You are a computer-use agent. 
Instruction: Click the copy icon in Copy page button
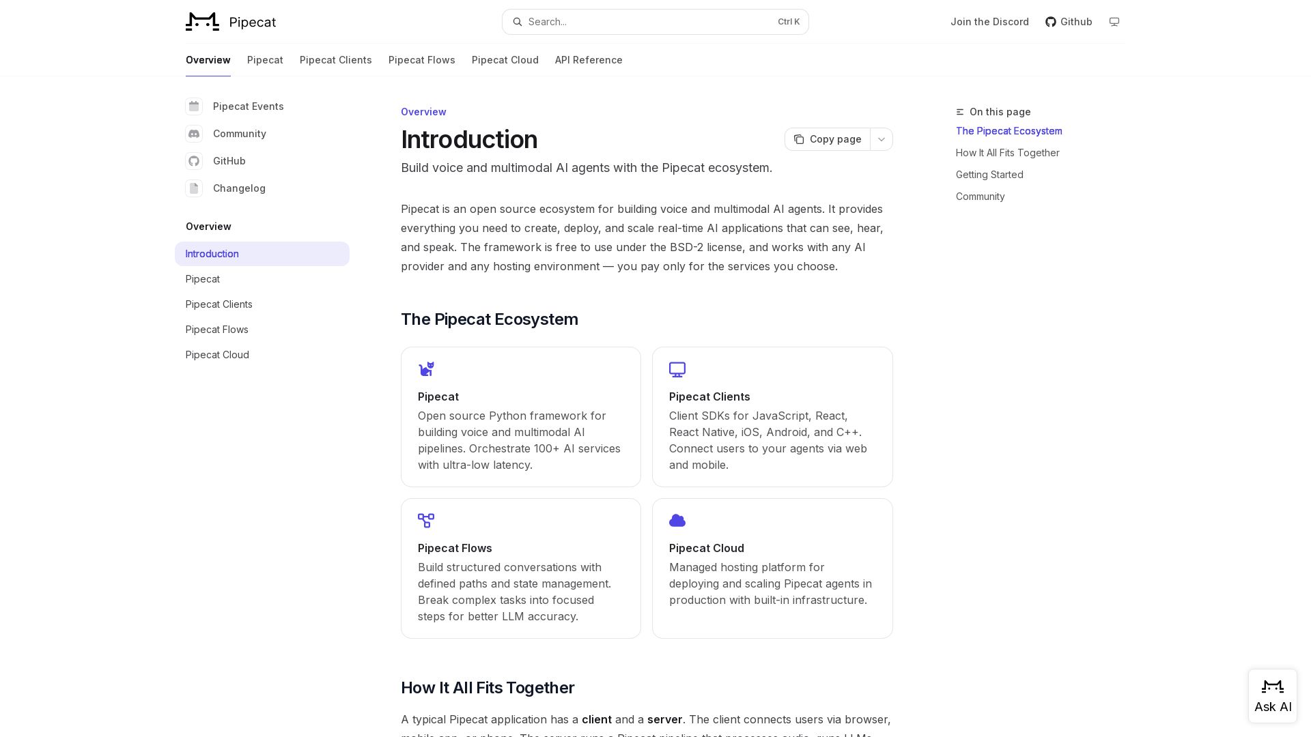tap(799, 139)
